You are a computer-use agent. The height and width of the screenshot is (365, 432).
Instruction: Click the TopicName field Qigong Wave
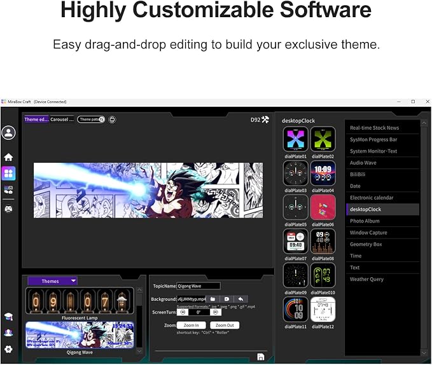tap(199, 286)
